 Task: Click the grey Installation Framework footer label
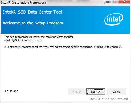coord(109,99)
